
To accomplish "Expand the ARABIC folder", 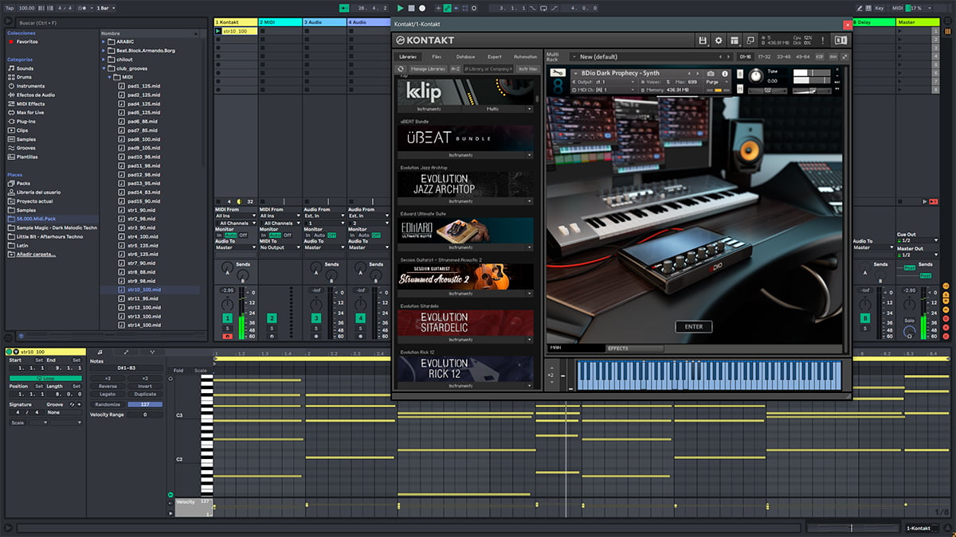I will (x=104, y=41).
